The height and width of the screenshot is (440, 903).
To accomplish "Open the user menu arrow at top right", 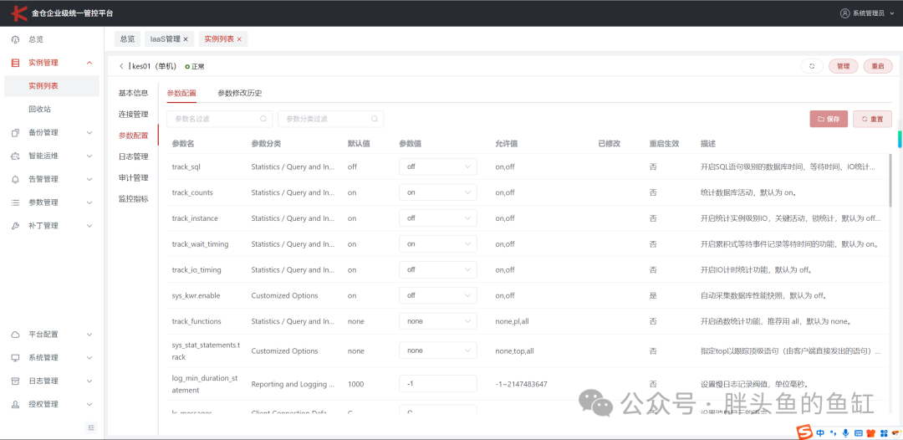I will coord(890,13).
